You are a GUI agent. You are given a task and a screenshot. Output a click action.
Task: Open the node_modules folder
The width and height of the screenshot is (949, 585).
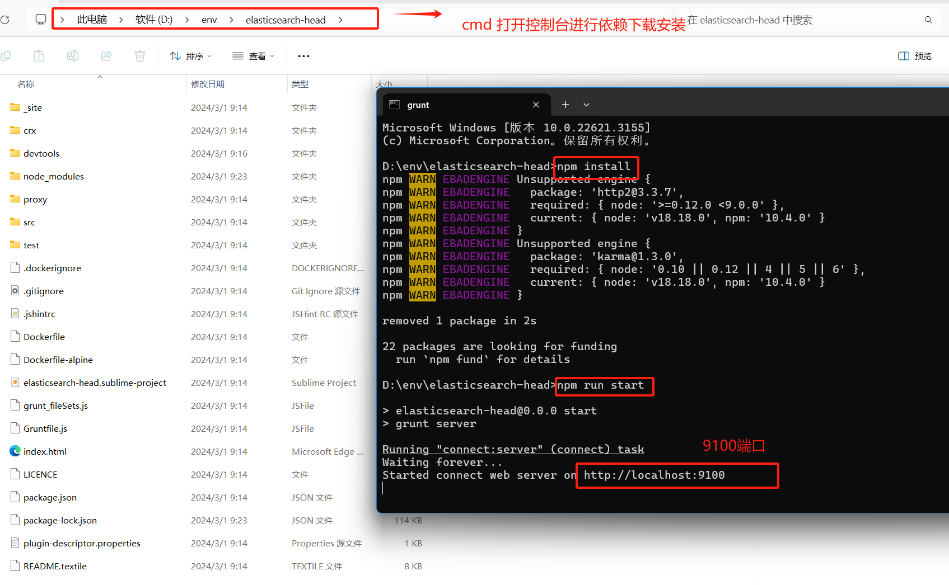54,176
